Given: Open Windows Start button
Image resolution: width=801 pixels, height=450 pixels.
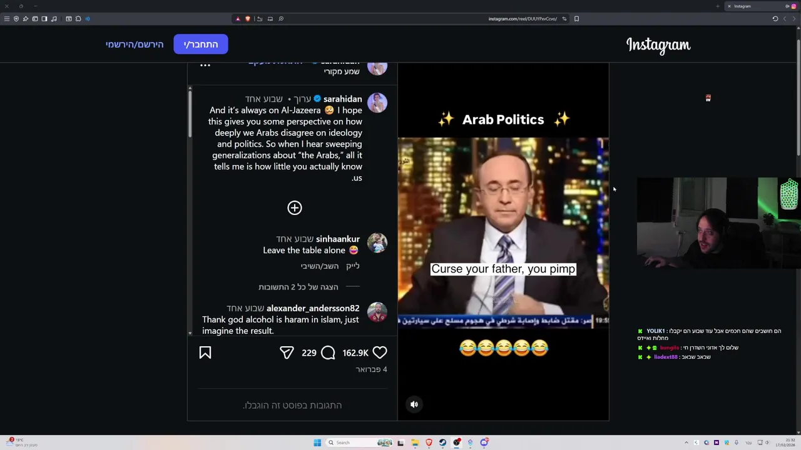Looking at the screenshot, I should pyautogui.click(x=317, y=442).
